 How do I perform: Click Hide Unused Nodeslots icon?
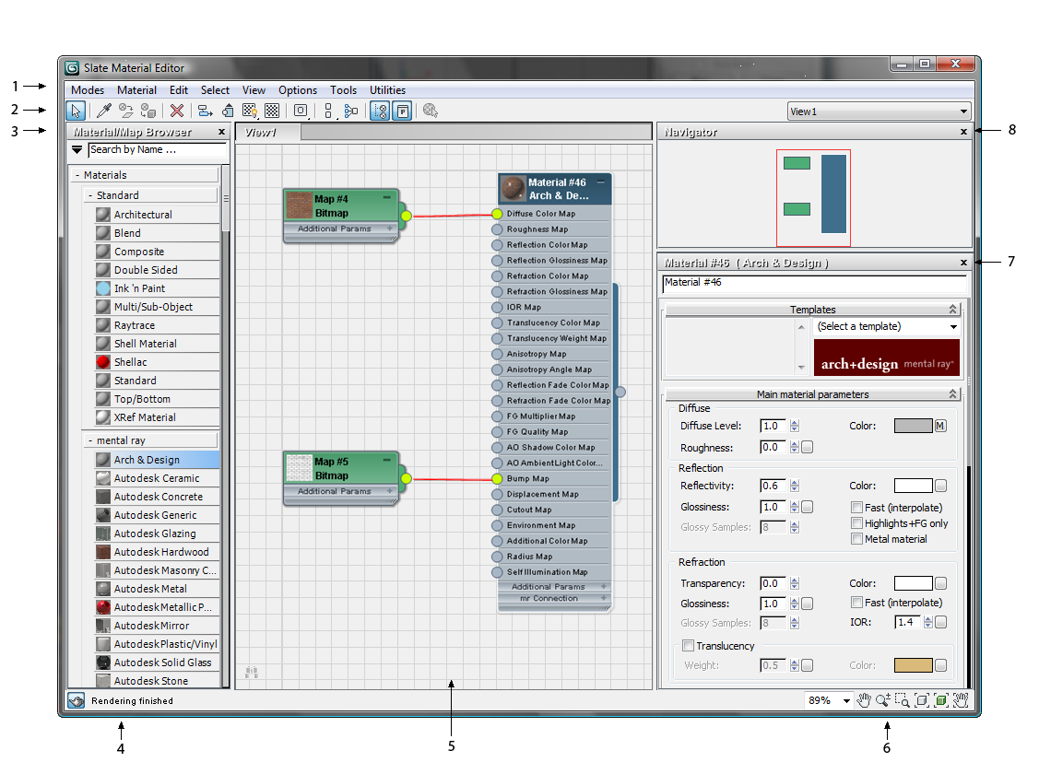[x=228, y=111]
